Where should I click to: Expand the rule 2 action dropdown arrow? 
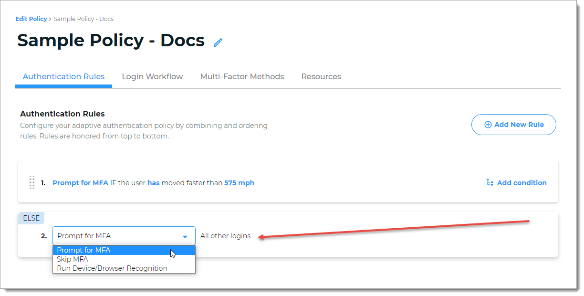coord(185,236)
